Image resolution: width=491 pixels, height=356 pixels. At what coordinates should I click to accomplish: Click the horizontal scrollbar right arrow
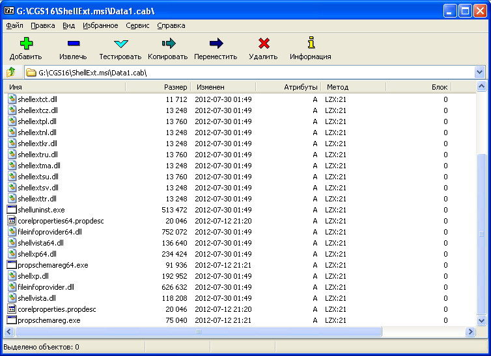(470, 332)
